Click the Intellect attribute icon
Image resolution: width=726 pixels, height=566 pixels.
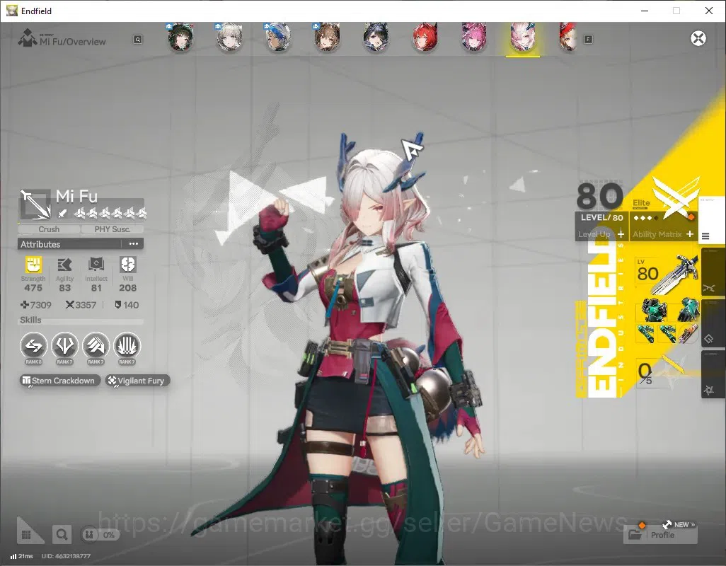coord(96,265)
